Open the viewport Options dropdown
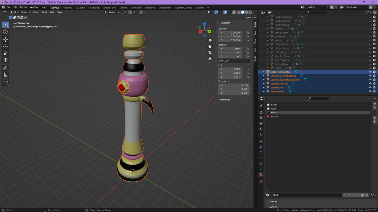The height and width of the screenshot is (212, 378). coord(250,17)
